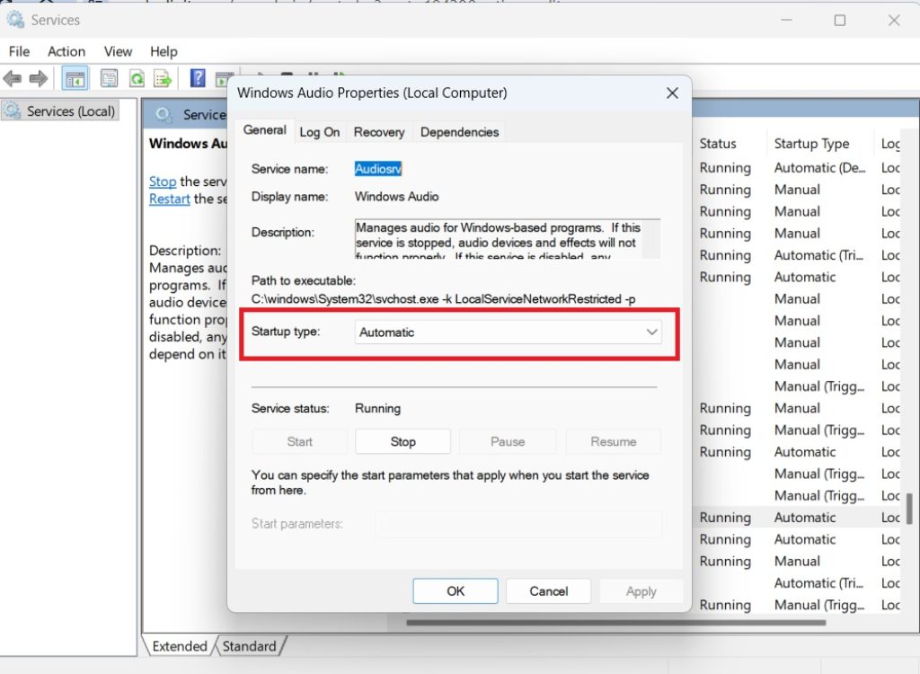Click the green Refresh toolbar icon
Image resolution: width=920 pixels, height=674 pixels.
click(x=137, y=78)
